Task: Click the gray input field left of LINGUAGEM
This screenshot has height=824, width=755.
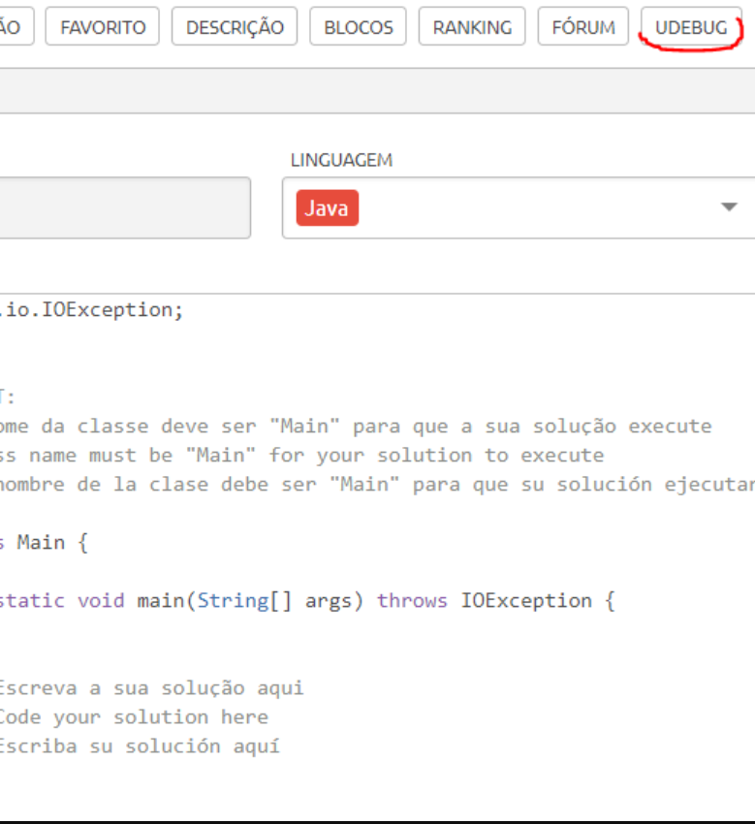Action: coord(125,207)
